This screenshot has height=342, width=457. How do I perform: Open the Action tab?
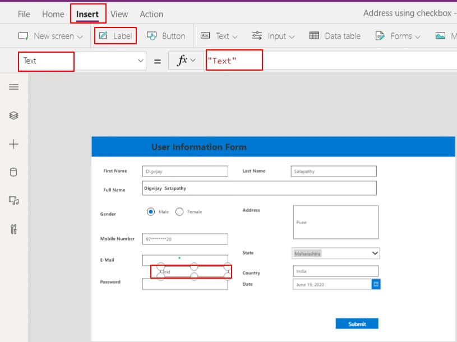tap(151, 14)
